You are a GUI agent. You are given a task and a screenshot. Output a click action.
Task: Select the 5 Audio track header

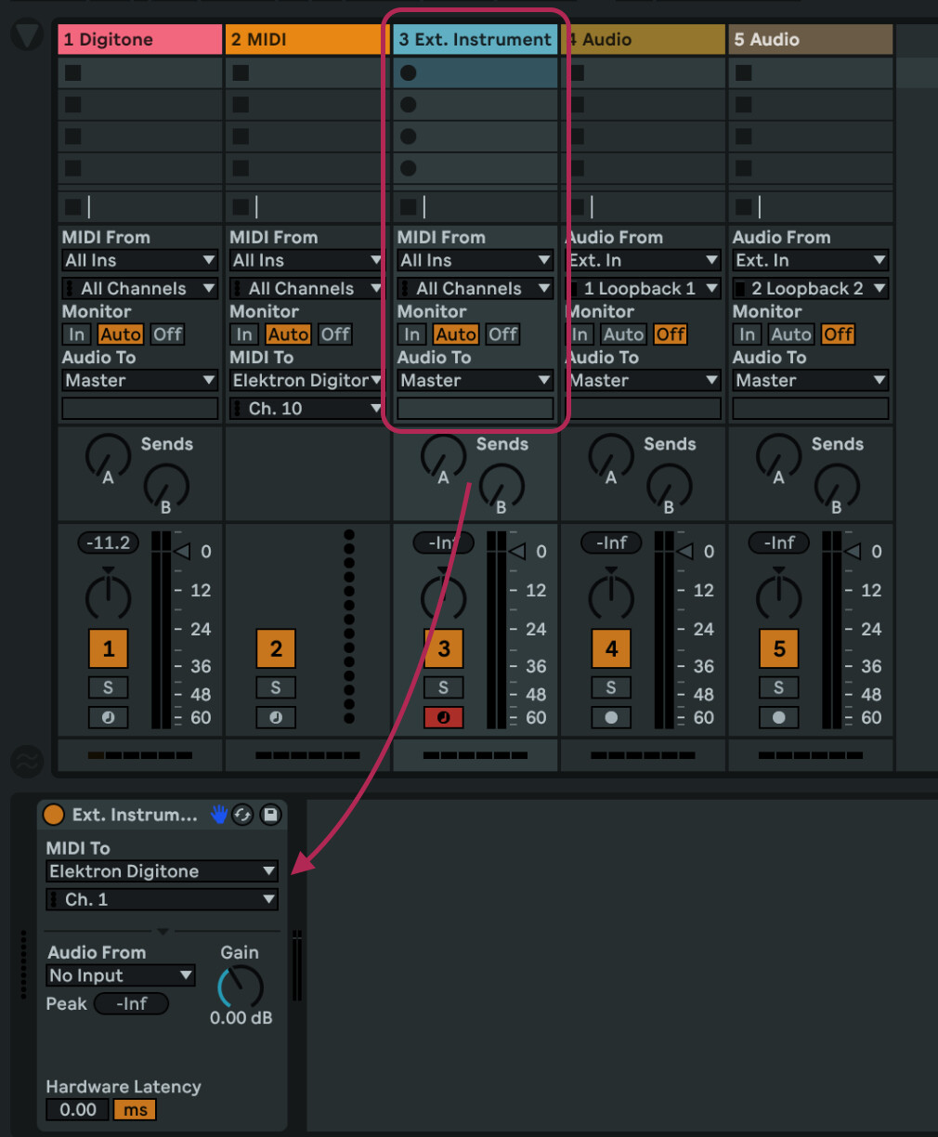click(x=811, y=39)
